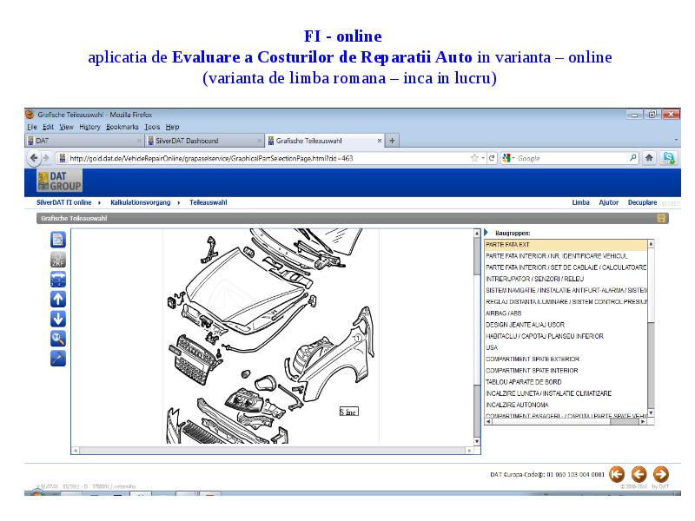Screen dimensions: 695x521
Task: Click Firefox back navigation button
Action: click(x=34, y=158)
